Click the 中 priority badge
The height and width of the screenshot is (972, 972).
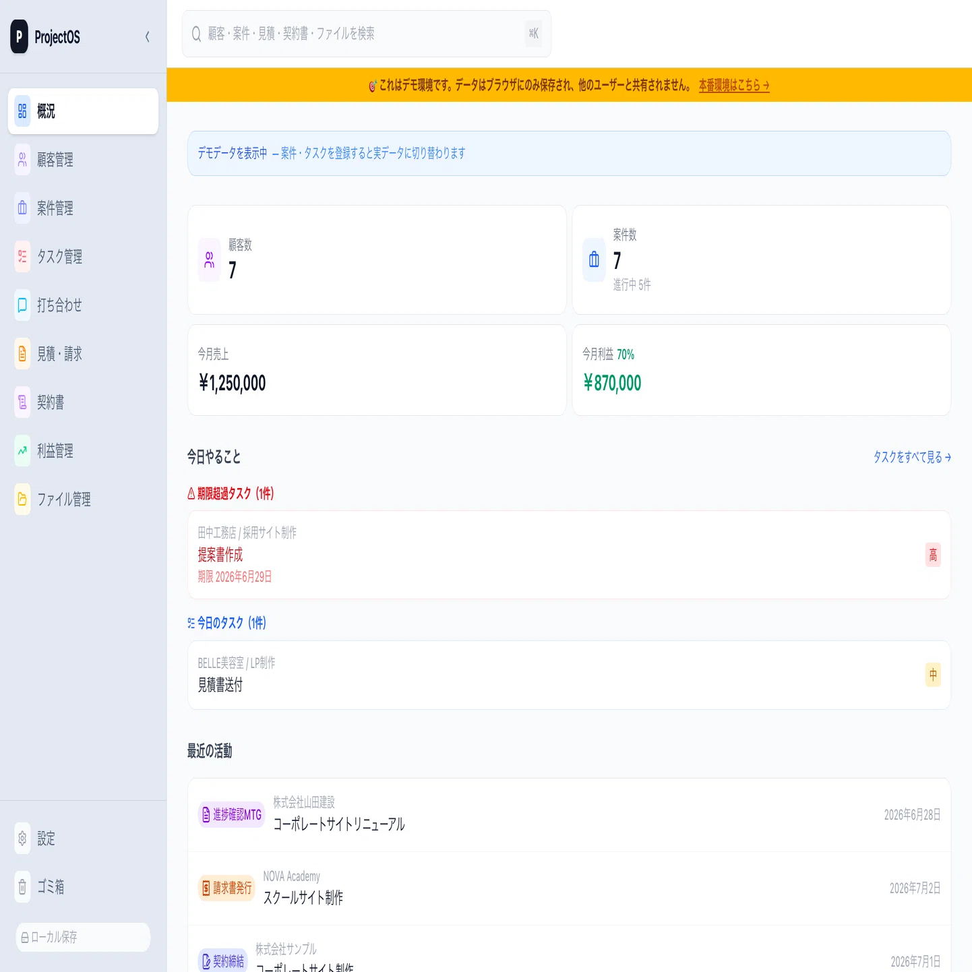[933, 675]
